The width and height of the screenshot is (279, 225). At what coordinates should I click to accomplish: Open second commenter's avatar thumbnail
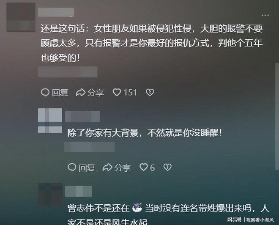pyautogui.click(x=50, y=121)
